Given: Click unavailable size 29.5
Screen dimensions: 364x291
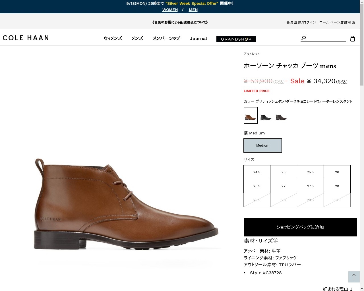Looking at the screenshot, I should pyautogui.click(x=310, y=200).
